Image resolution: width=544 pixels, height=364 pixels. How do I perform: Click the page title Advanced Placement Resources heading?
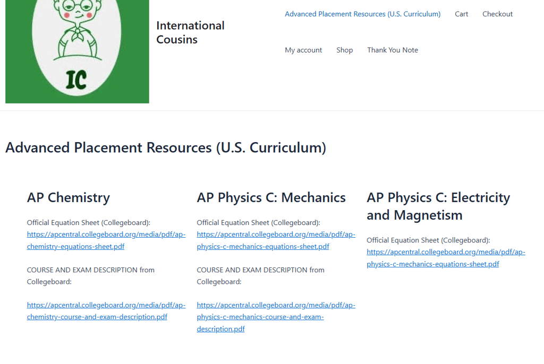pyautogui.click(x=166, y=148)
